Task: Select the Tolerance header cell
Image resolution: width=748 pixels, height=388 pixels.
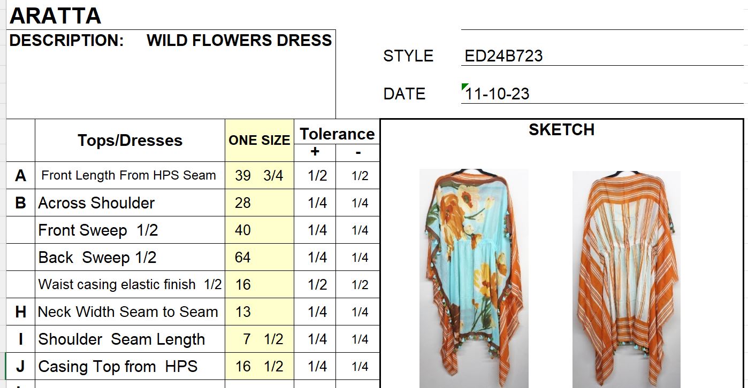Action: pos(337,133)
